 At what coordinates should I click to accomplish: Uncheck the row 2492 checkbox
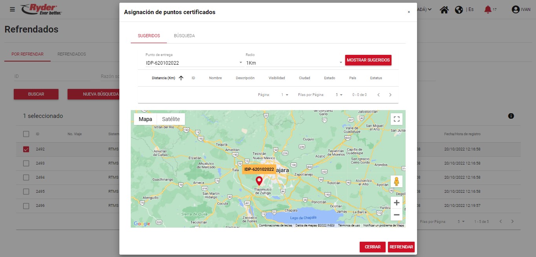pos(26,149)
